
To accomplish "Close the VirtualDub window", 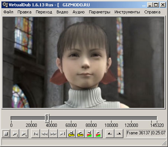I will coord(163,5).
